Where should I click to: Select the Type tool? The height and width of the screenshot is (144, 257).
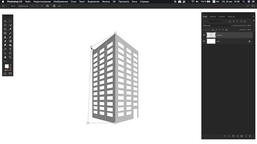[10, 49]
